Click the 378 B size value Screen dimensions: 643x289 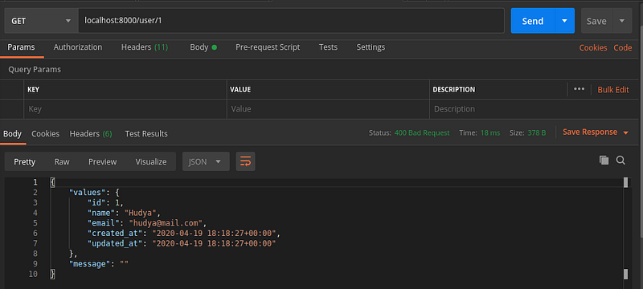(x=536, y=132)
